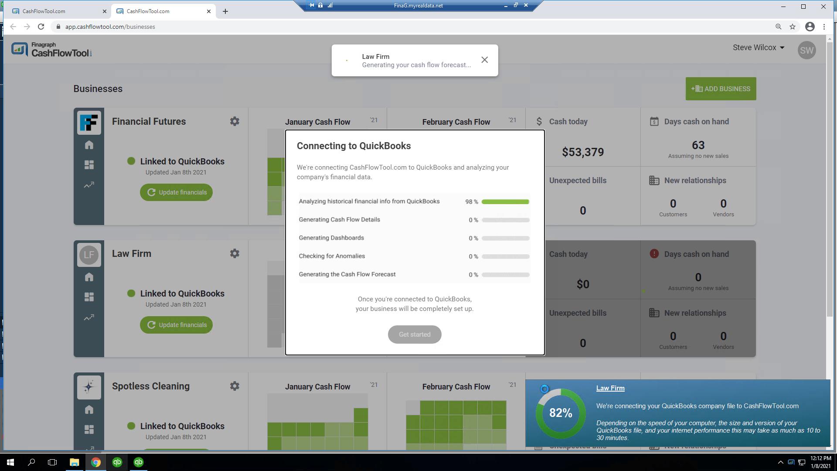837x471 pixels.
Task: Click 'Checking for Anomalies' row text
Action: pos(332,256)
